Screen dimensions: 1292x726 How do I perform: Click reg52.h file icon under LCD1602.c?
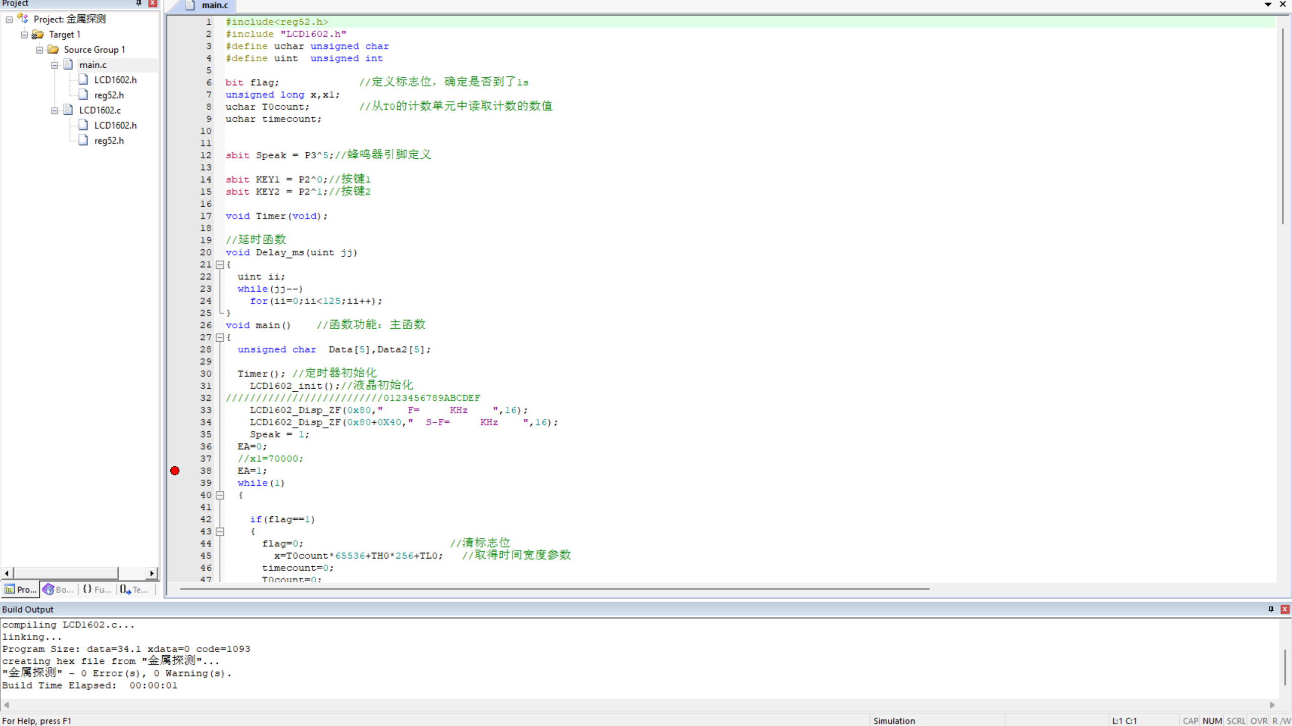point(84,141)
